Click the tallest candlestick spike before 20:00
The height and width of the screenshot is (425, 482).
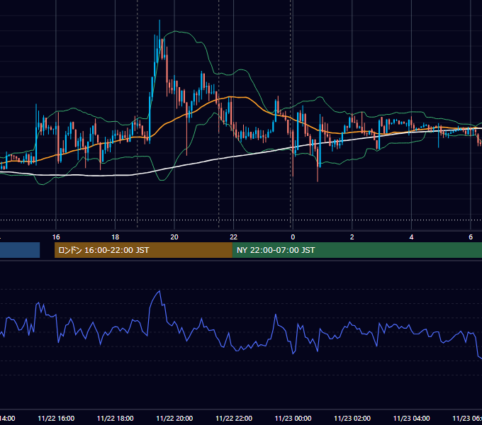click(x=159, y=40)
